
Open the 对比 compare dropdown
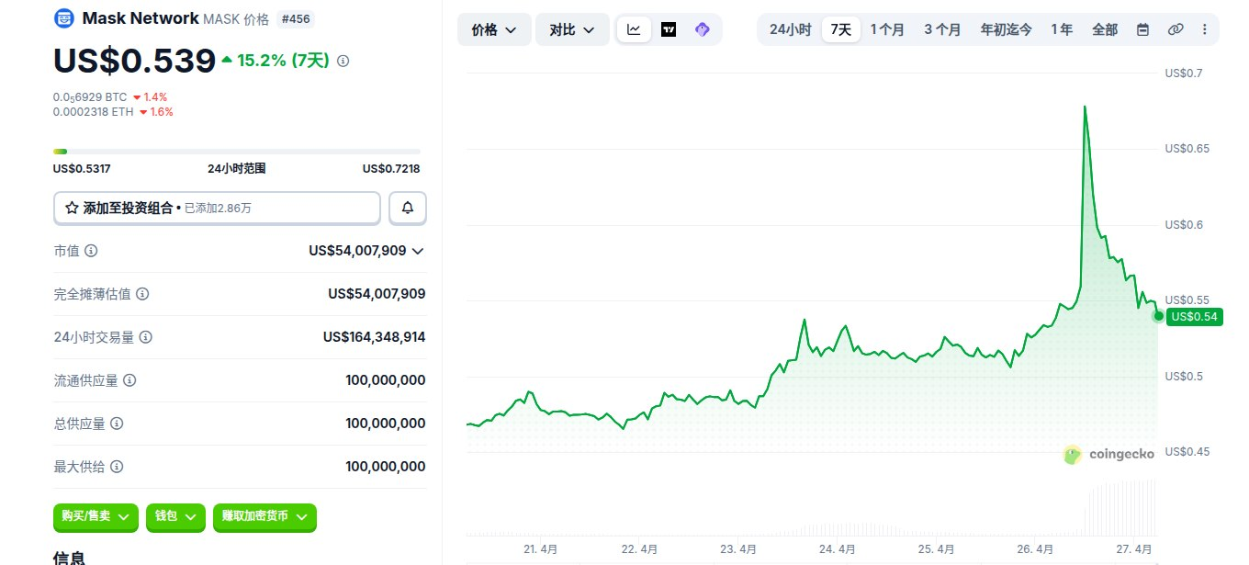point(572,29)
